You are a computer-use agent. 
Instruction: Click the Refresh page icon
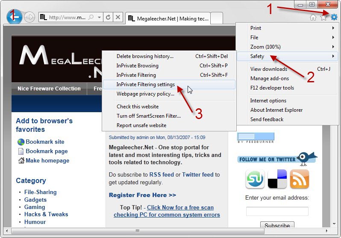(x=108, y=17)
